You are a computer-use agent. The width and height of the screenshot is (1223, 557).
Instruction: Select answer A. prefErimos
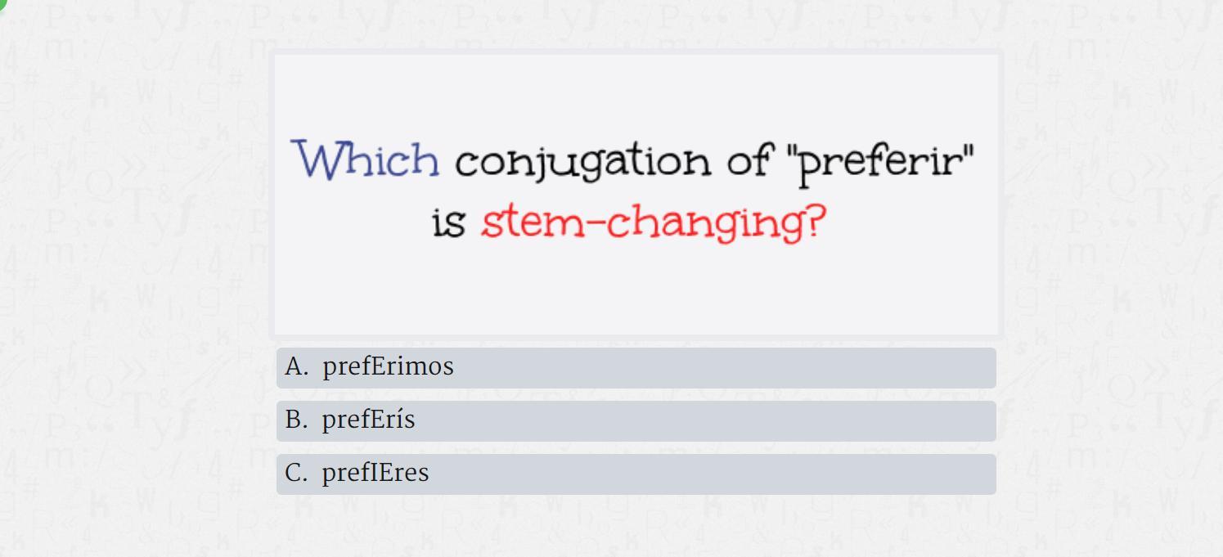[636, 367]
